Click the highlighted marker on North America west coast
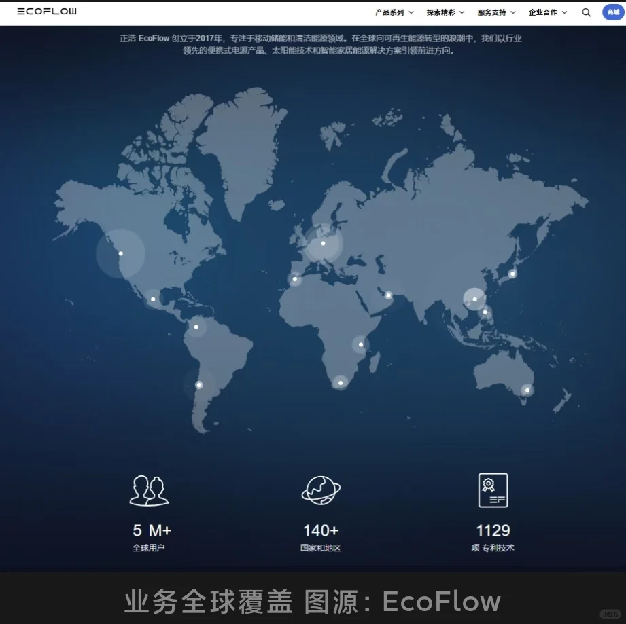Viewport: 626px width, 624px height. coord(120,253)
